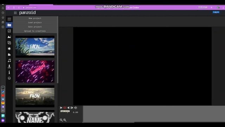Choose Upload to creations
Screen dimensions: 225x127
tap(35, 31)
